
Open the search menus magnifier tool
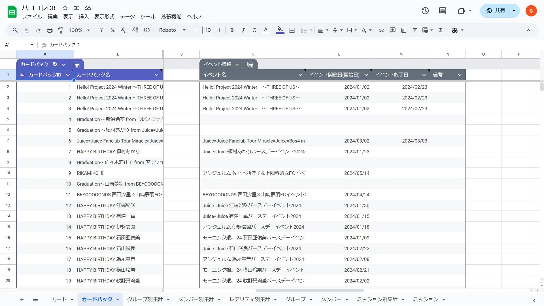[x=15, y=30]
